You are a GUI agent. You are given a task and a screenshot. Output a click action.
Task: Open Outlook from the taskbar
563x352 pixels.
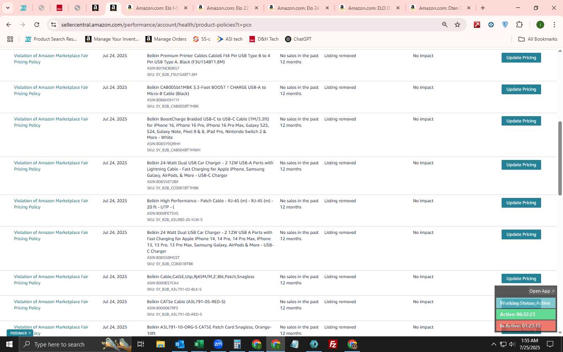point(179,344)
